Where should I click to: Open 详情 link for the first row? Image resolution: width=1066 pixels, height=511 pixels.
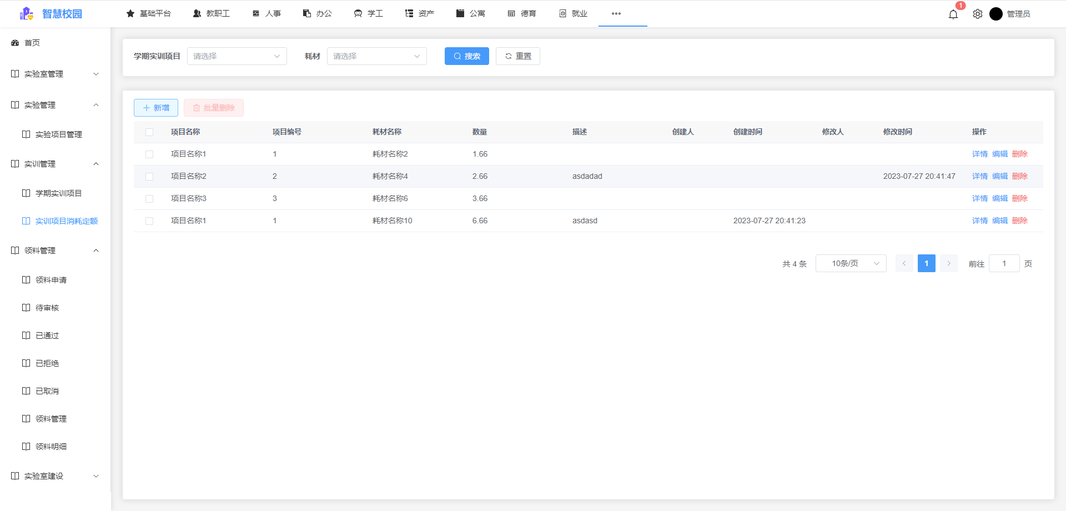click(979, 154)
